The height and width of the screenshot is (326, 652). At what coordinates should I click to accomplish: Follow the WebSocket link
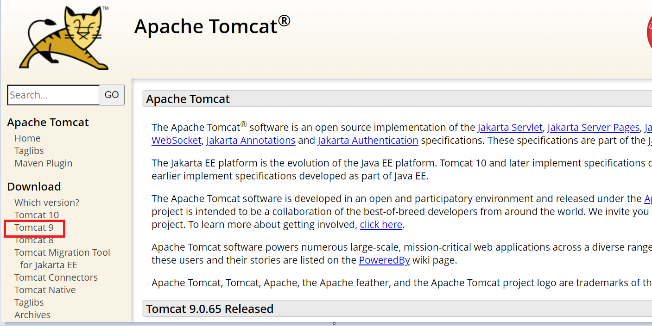point(176,140)
